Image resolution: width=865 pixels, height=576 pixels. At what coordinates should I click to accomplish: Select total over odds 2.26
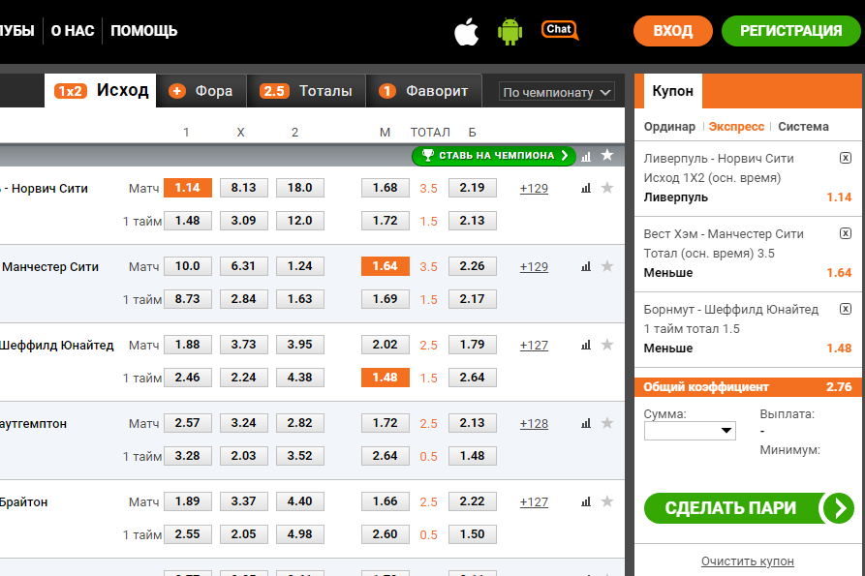[473, 266]
